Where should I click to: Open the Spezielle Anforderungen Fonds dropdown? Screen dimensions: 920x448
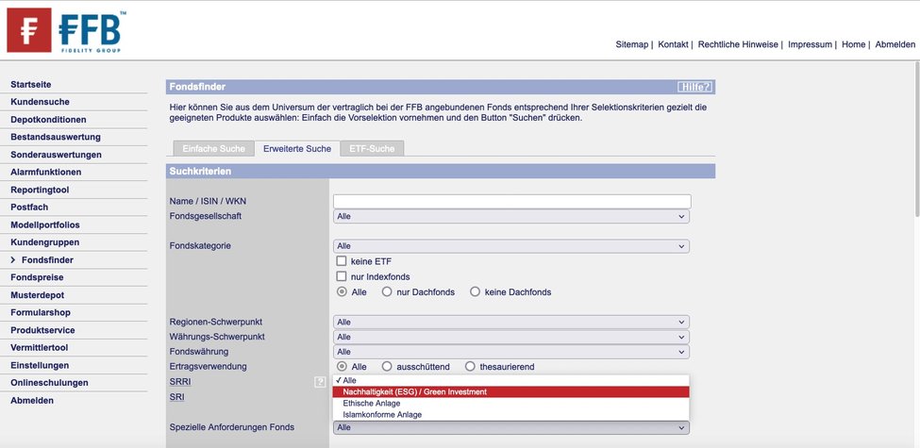pos(511,428)
